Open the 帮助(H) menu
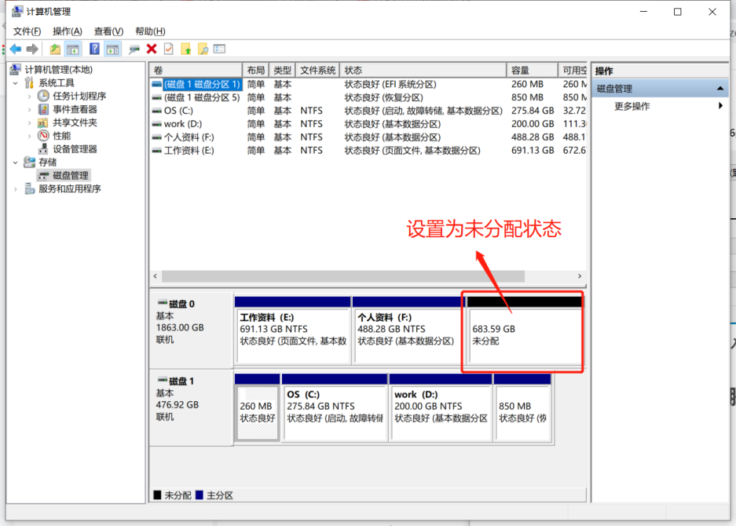Viewport: 736px width, 526px height. click(x=150, y=31)
